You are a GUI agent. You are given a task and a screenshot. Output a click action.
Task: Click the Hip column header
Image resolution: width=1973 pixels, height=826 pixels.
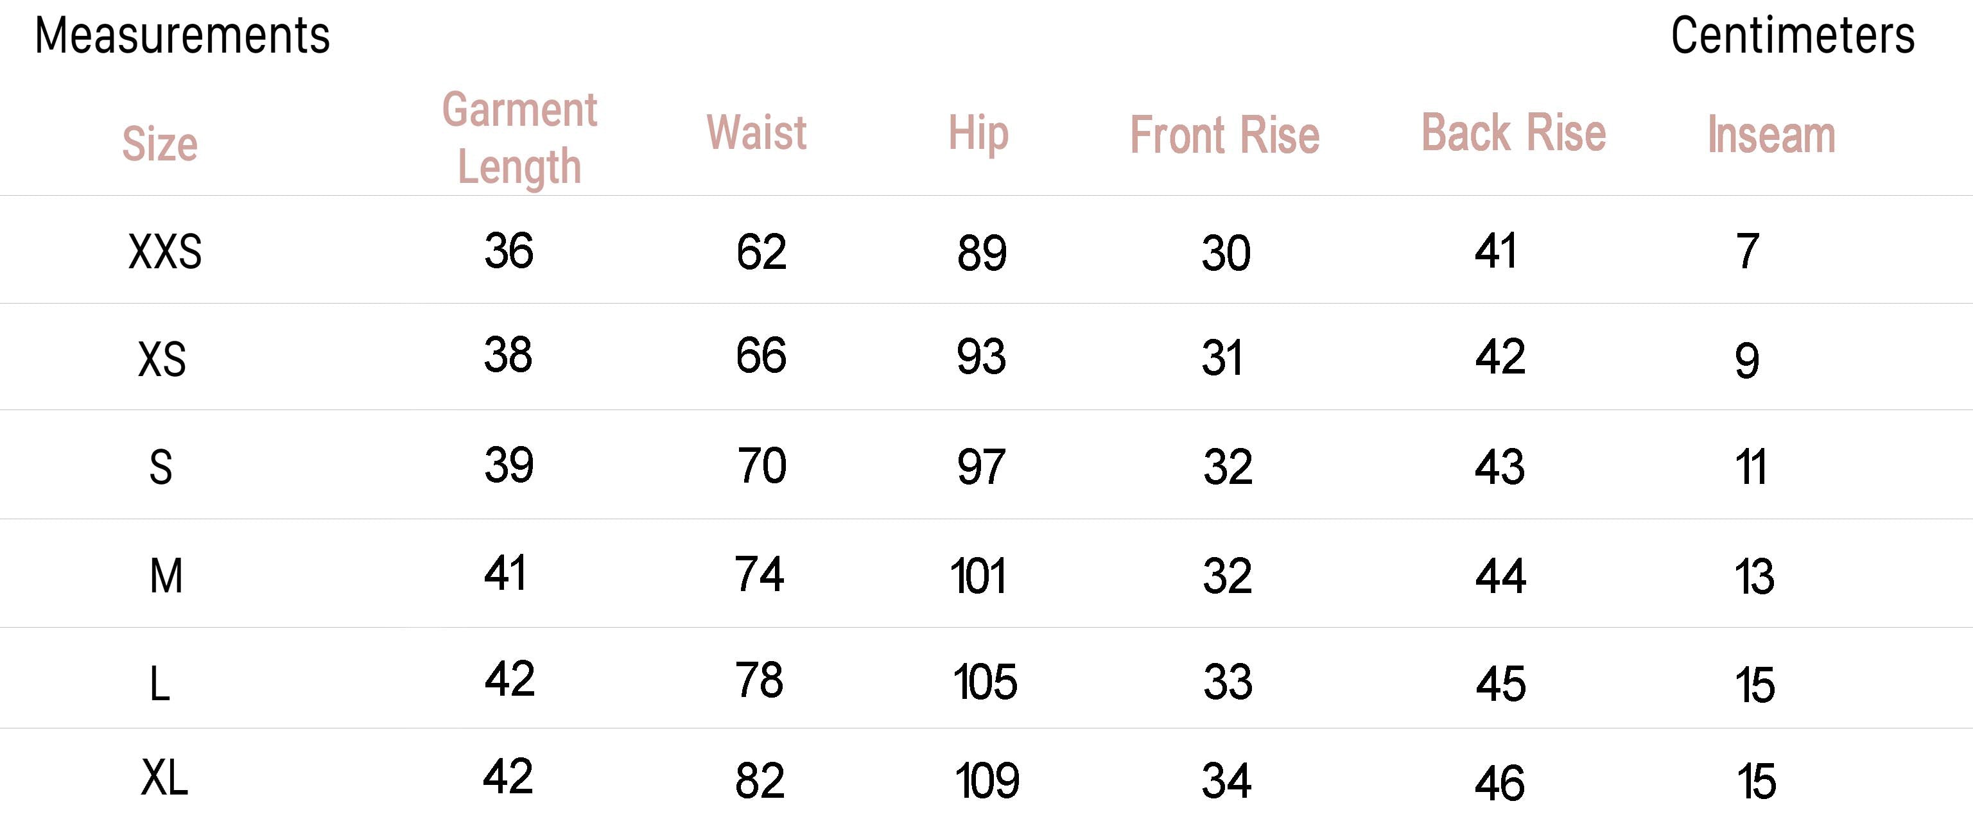[x=978, y=133]
